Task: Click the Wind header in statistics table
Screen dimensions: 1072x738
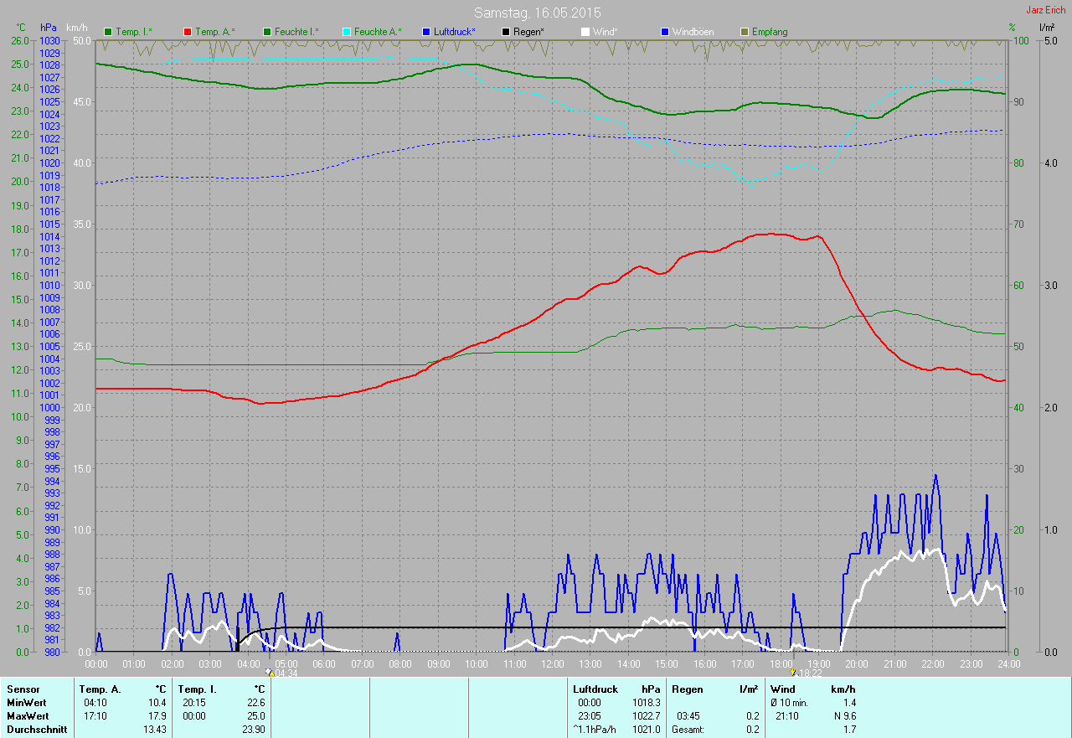Action: click(782, 689)
